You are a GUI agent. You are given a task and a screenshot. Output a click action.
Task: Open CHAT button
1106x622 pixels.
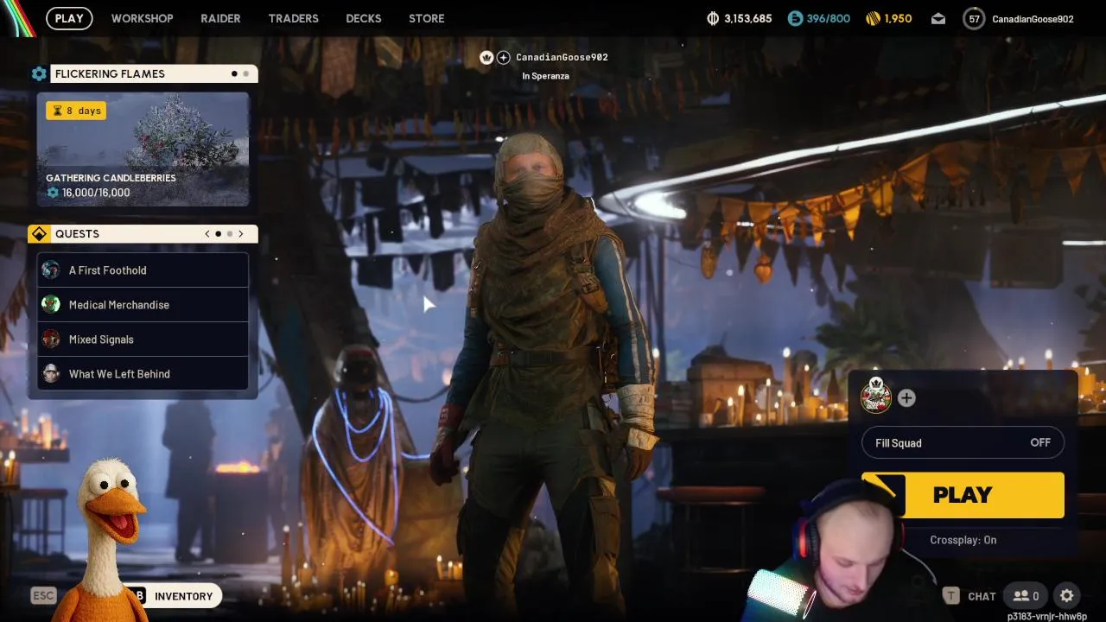982,596
